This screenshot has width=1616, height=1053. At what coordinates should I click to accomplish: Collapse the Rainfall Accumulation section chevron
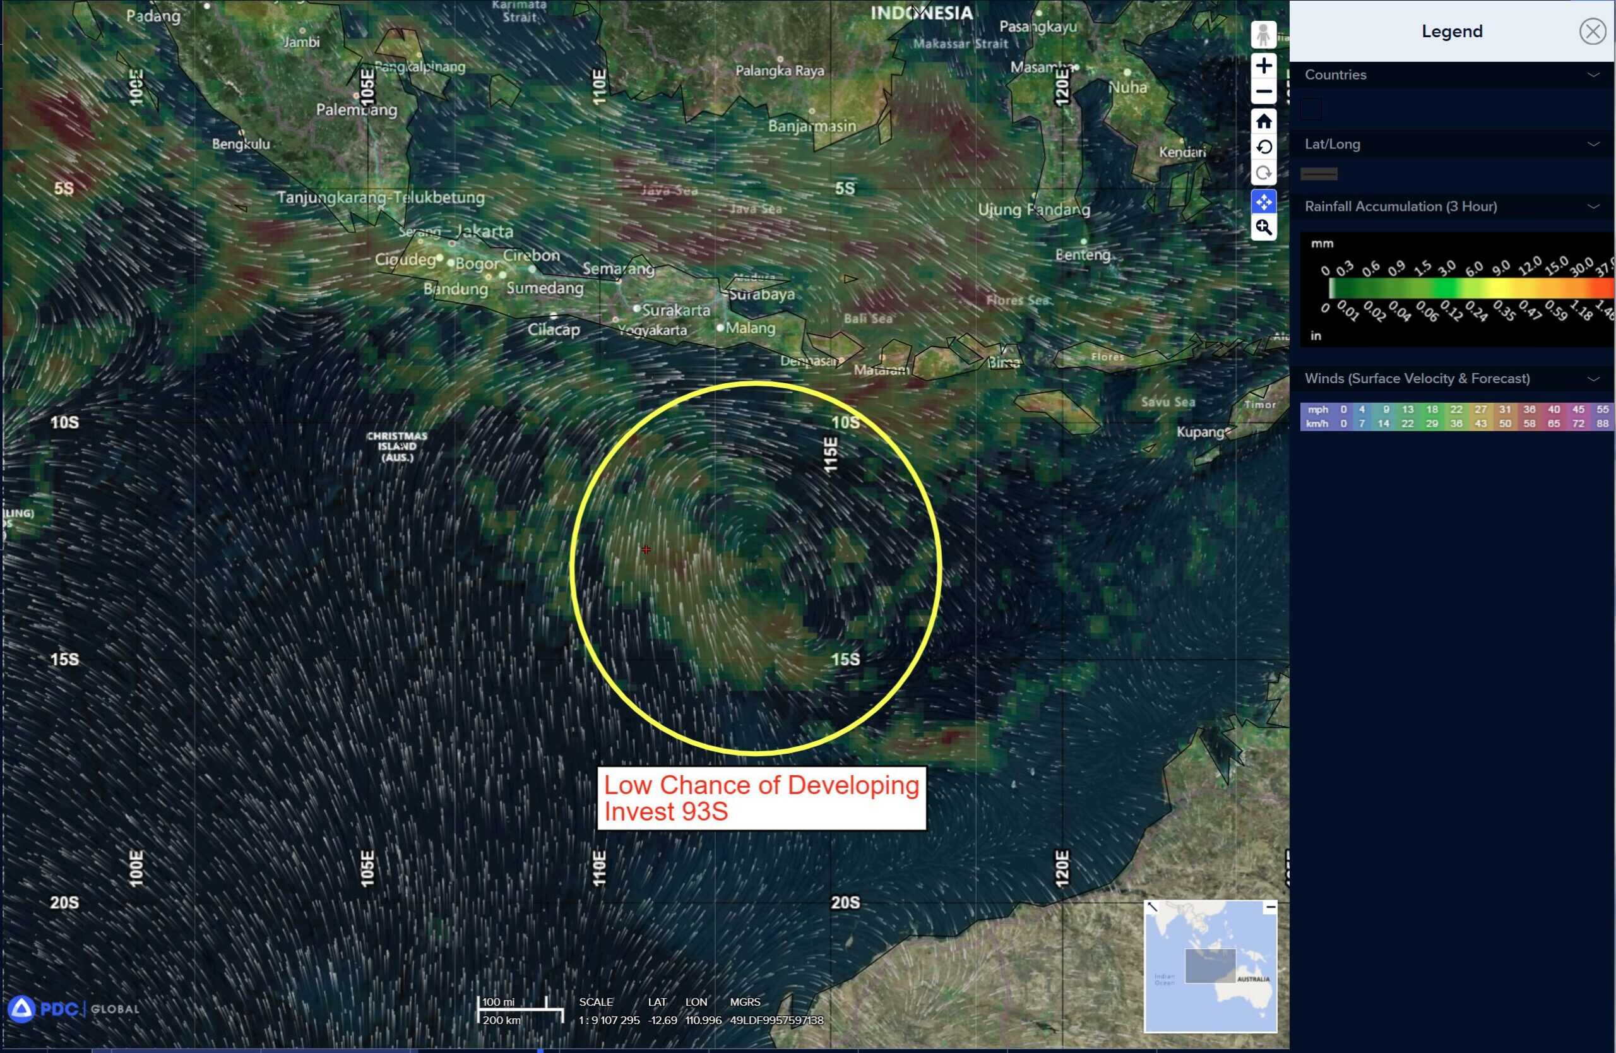(x=1593, y=206)
